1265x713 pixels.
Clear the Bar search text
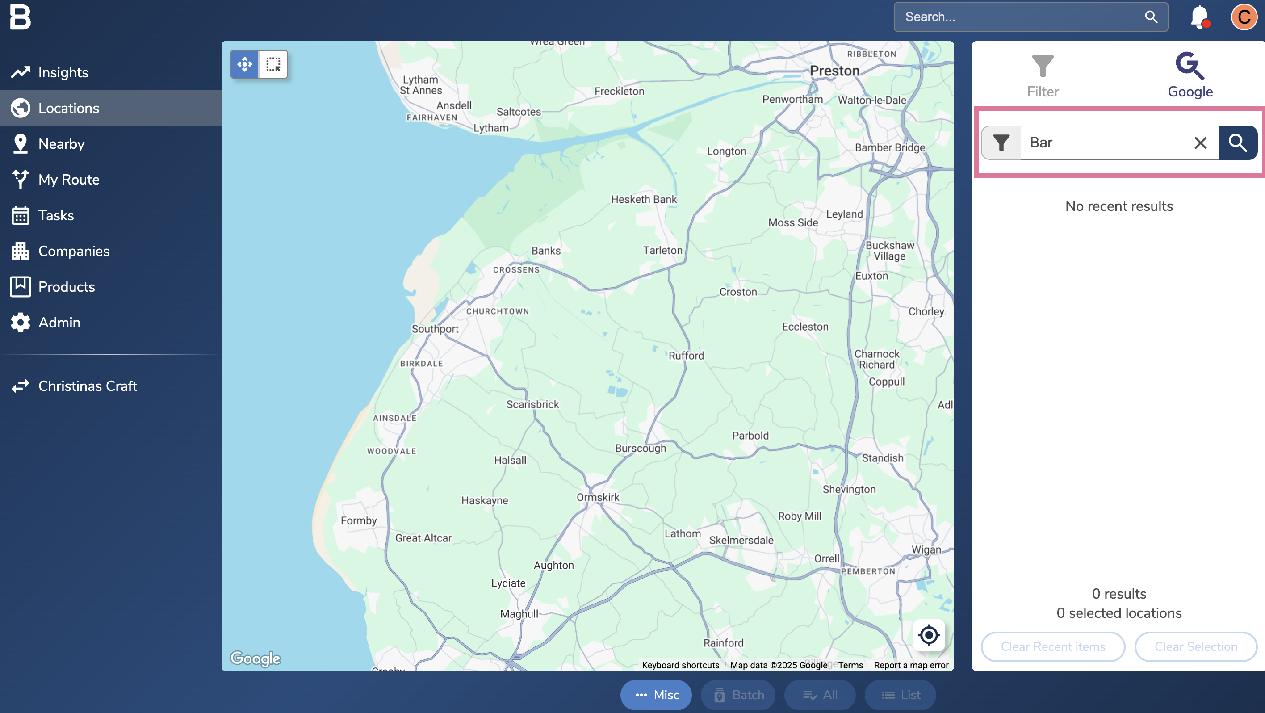[1200, 143]
